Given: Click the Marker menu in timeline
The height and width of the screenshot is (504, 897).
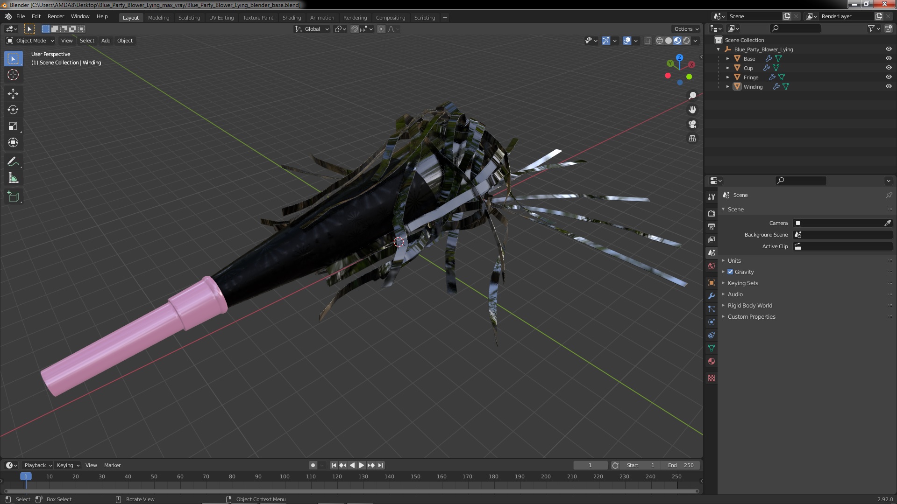Looking at the screenshot, I should point(112,465).
